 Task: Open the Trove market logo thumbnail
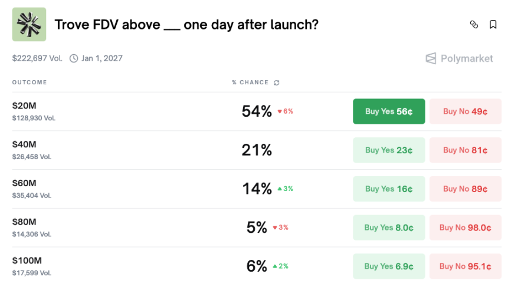click(29, 24)
